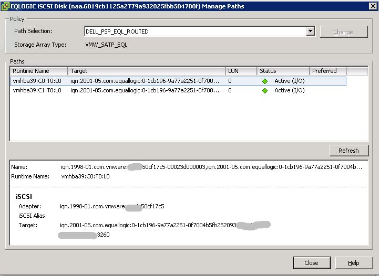This screenshot has width=380, height=276.
Task: Click the LUN column header
Action: 241,71
